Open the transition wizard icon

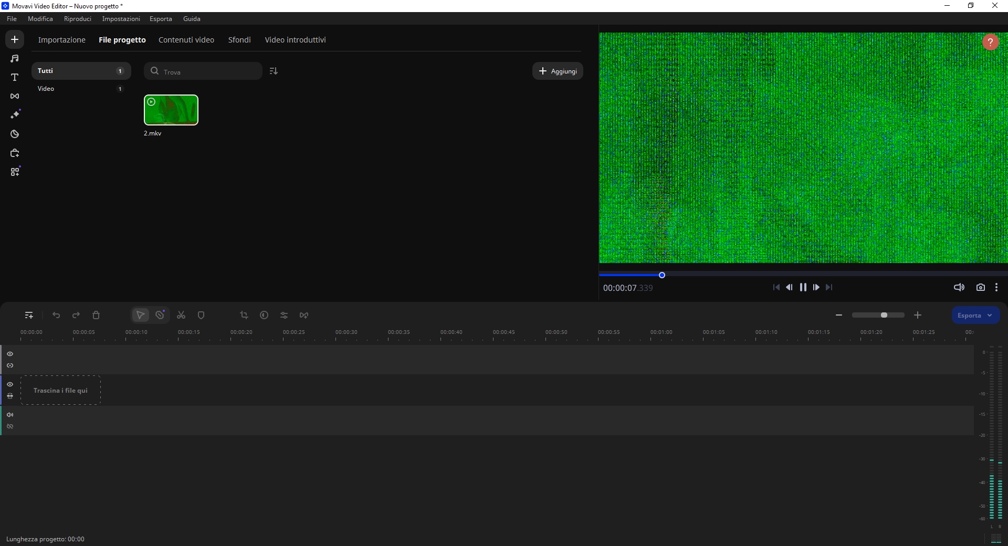[x=304, y=315]
